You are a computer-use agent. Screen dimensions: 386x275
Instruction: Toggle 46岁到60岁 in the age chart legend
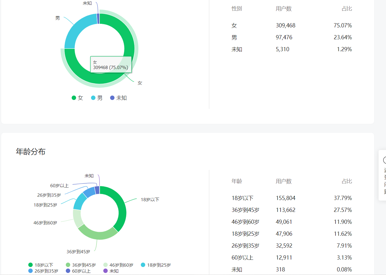(x=118, y=265)
